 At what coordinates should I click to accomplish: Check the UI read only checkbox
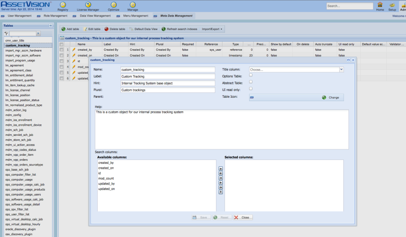click(251, 88)
